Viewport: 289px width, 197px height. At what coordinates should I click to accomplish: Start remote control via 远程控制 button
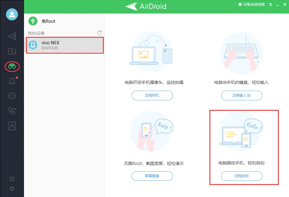point(241,176)
